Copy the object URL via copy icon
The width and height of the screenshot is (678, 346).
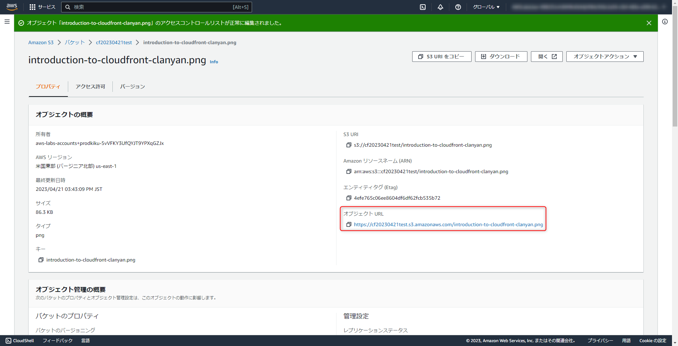pyautogui.click(x=348, y=224)
